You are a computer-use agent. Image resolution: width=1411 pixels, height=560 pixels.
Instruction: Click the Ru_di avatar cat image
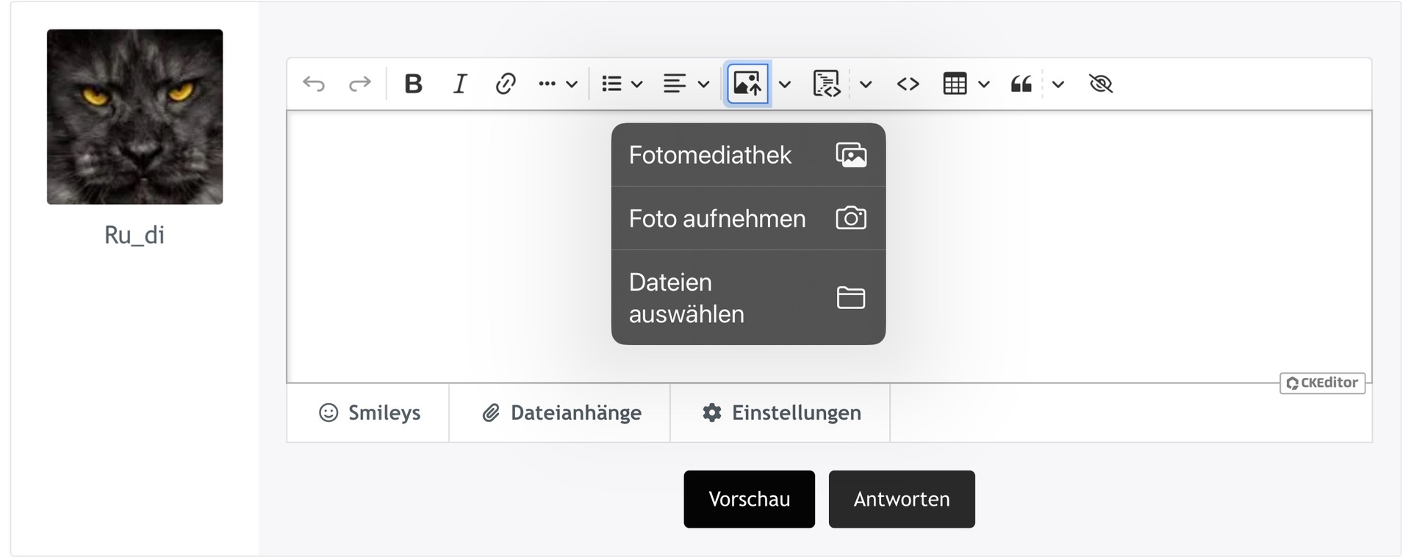click(x=134, y=117)
